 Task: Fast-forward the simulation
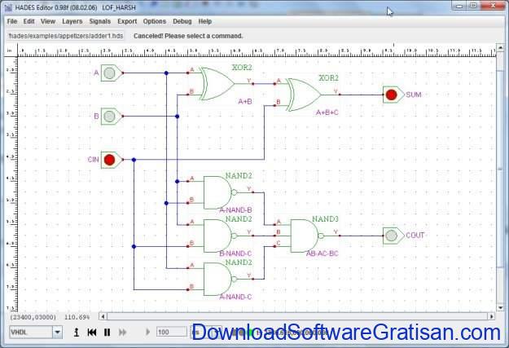click(122, 332)
